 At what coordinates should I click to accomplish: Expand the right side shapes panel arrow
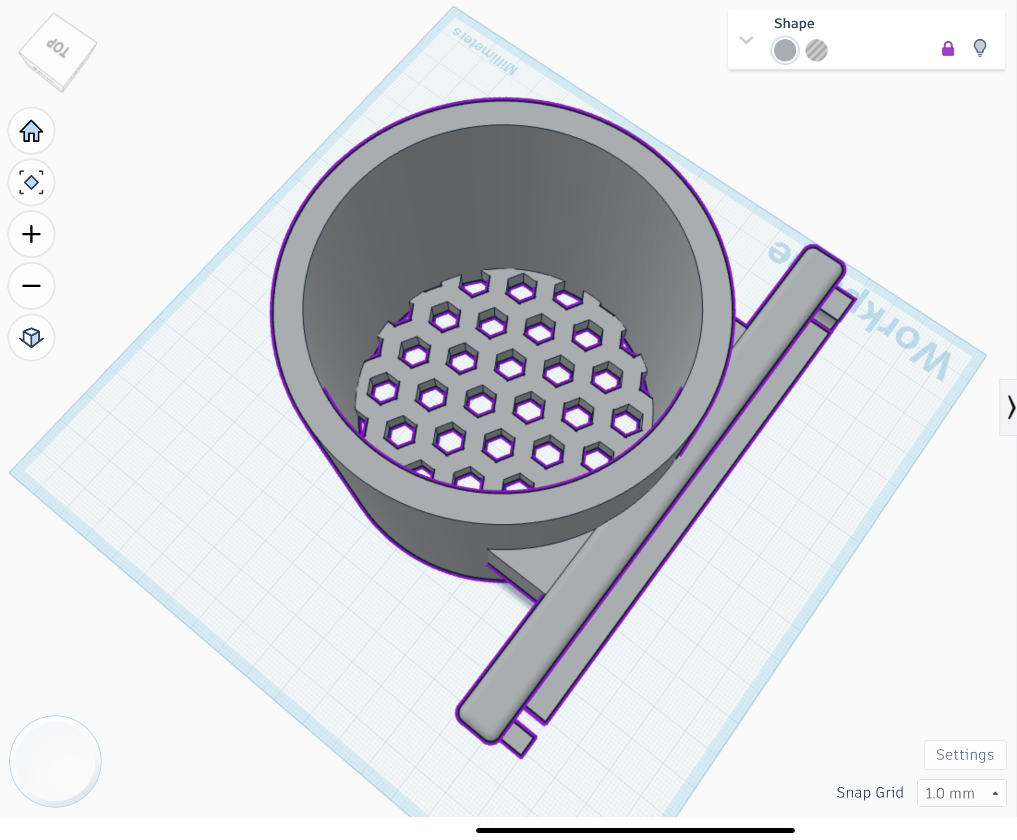[x=1010, y=407]
